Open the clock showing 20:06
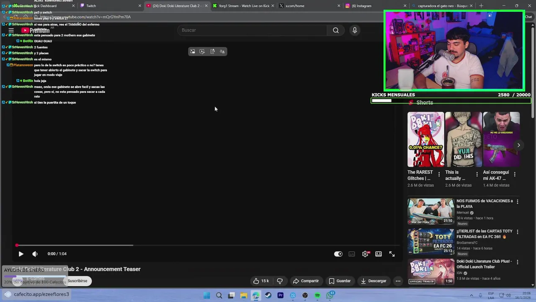The height and width of the screenshot is (302, 536). (524, 295)
